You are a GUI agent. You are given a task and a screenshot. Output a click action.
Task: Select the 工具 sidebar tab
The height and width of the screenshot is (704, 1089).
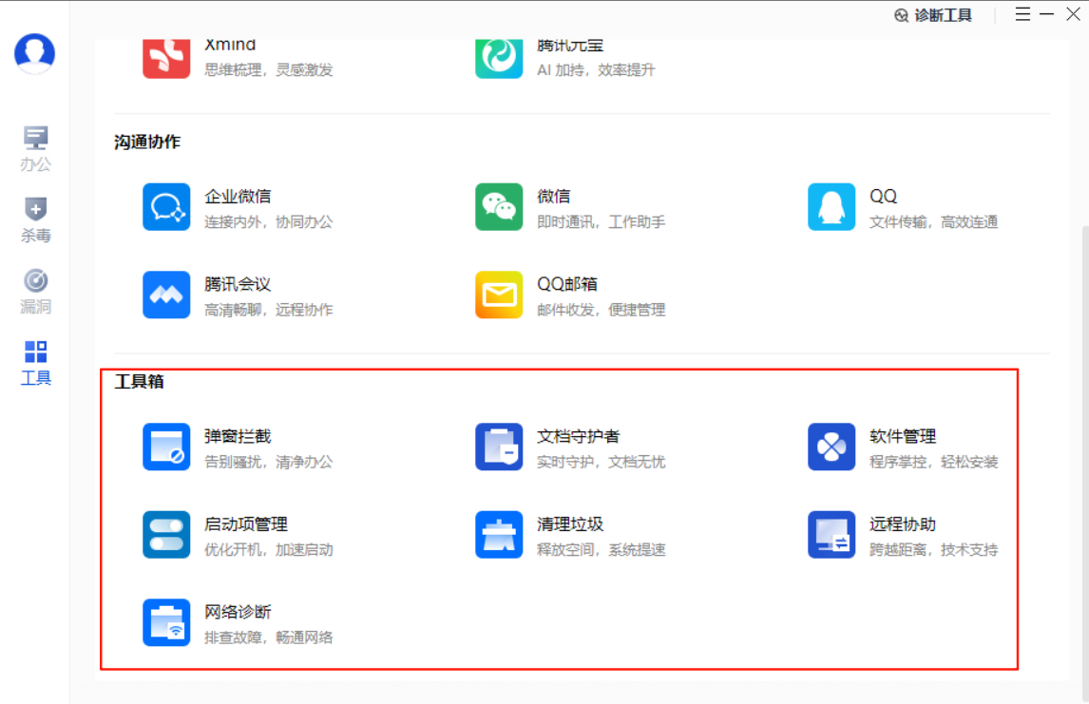coord(35,363)
